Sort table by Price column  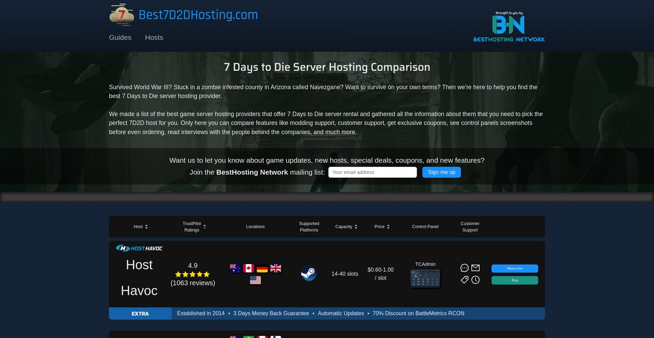click(x=382, y=227)
